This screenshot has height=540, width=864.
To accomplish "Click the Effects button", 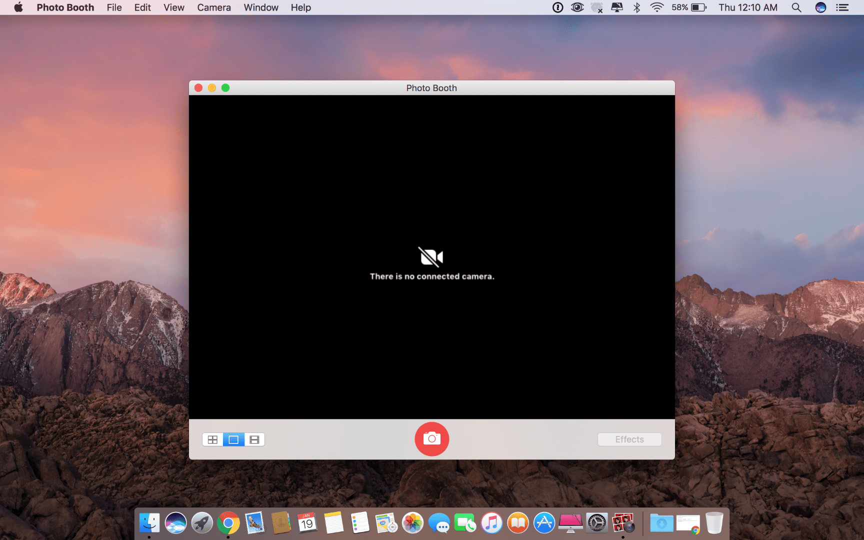I will pyautogui.click(x=629, y=439).
